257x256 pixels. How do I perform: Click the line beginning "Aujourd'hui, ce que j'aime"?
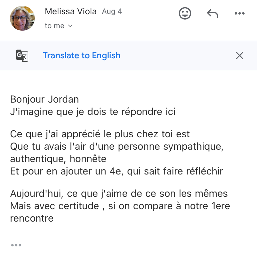click(x=119, y=193)
